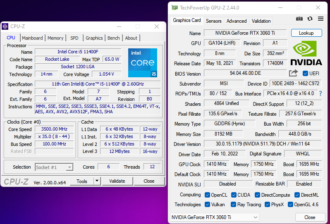Screen dimensions: 330x224
Task: Click the GPU-Z title bar icon
Action: (175, 8)
